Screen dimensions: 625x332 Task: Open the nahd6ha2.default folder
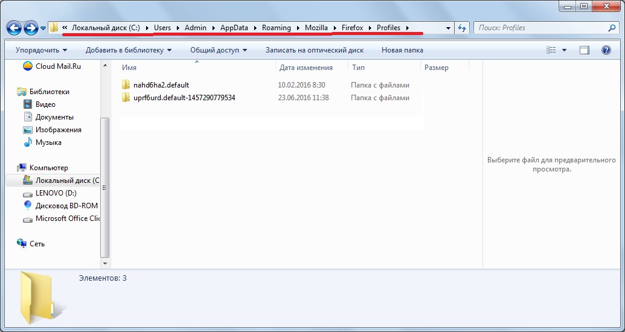(x=161, y=85)
